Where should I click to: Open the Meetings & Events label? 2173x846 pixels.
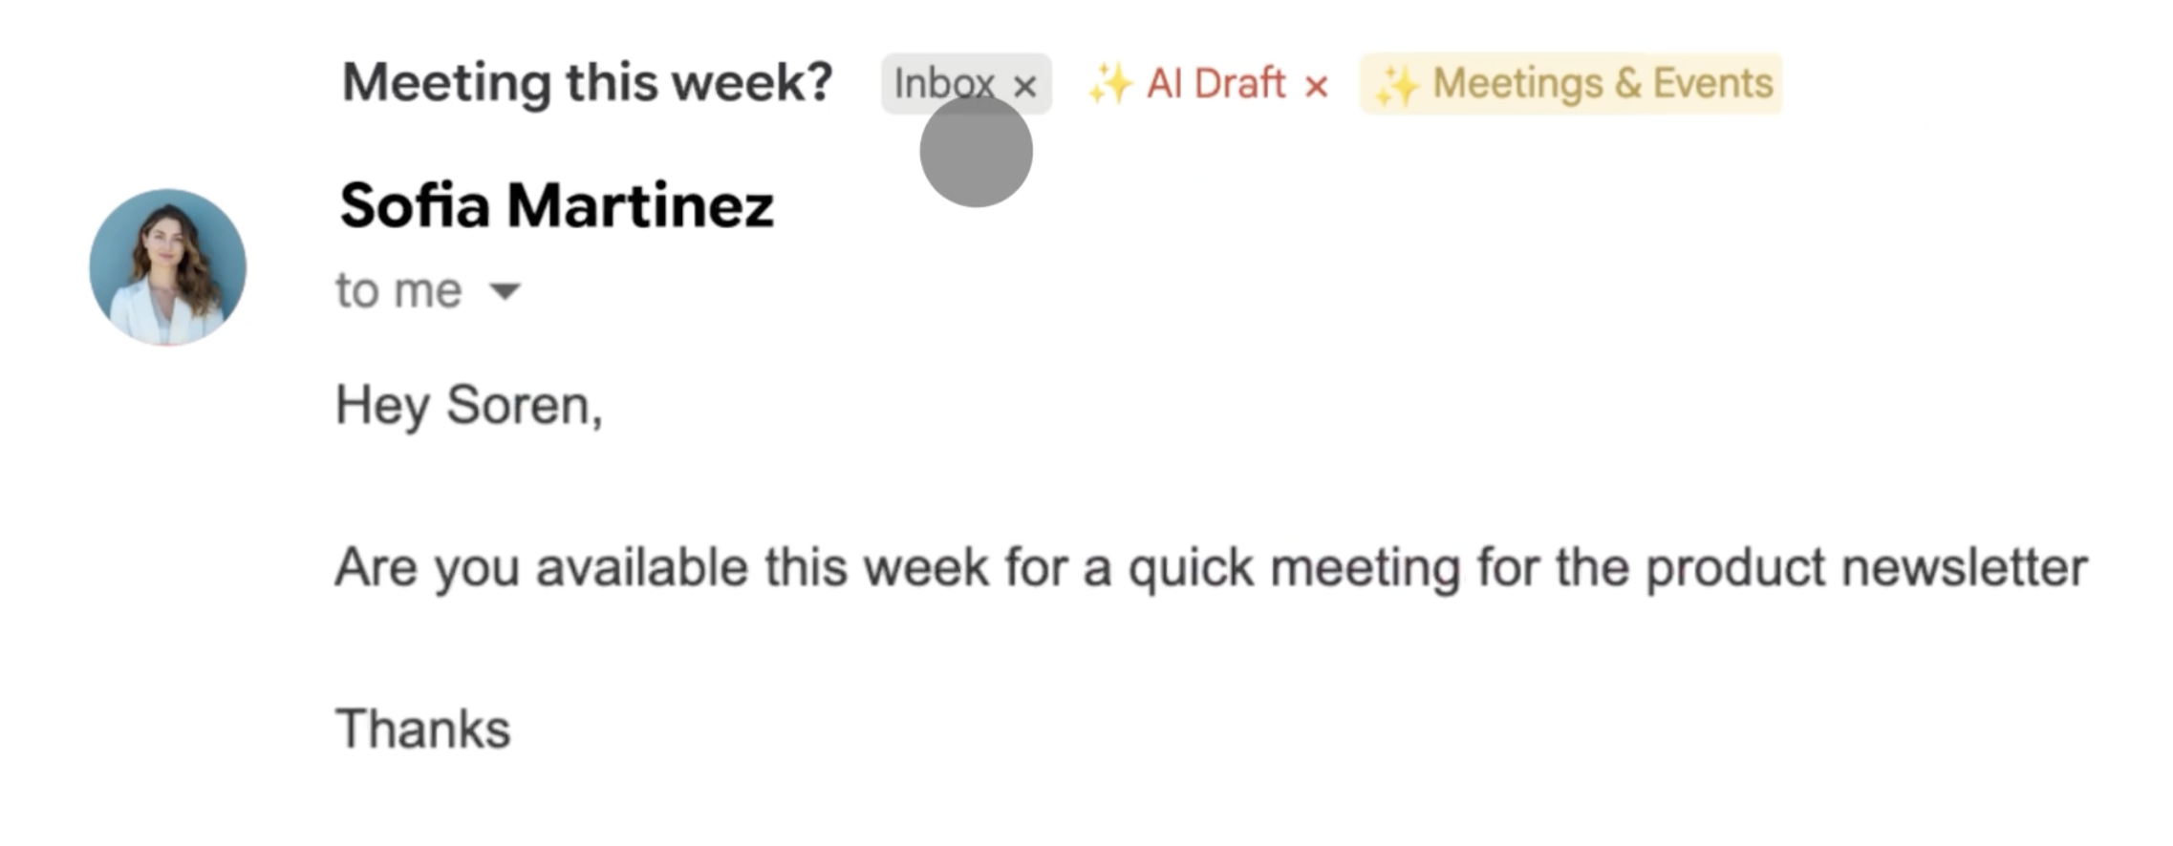click(1603, 84)
